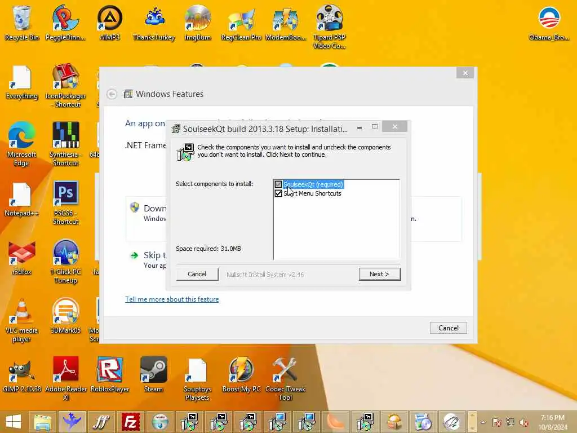This screenshot has width=577, height=433.
Task: Open the PSCS6 - Shortcut icon
Action: click(65, 202)
